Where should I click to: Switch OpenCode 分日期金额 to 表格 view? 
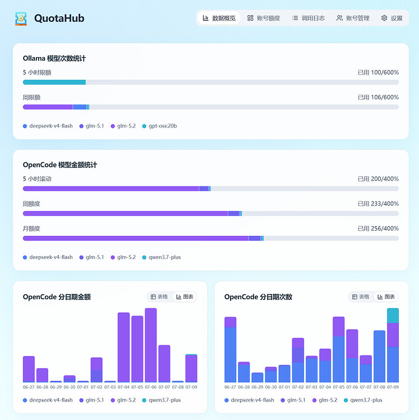pos(159,297)
